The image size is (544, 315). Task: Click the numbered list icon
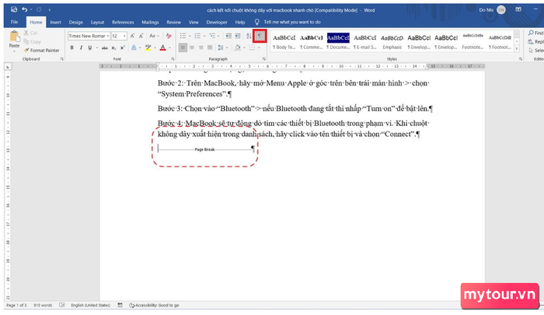(197, 36)
